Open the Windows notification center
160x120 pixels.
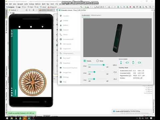point(151,118)
